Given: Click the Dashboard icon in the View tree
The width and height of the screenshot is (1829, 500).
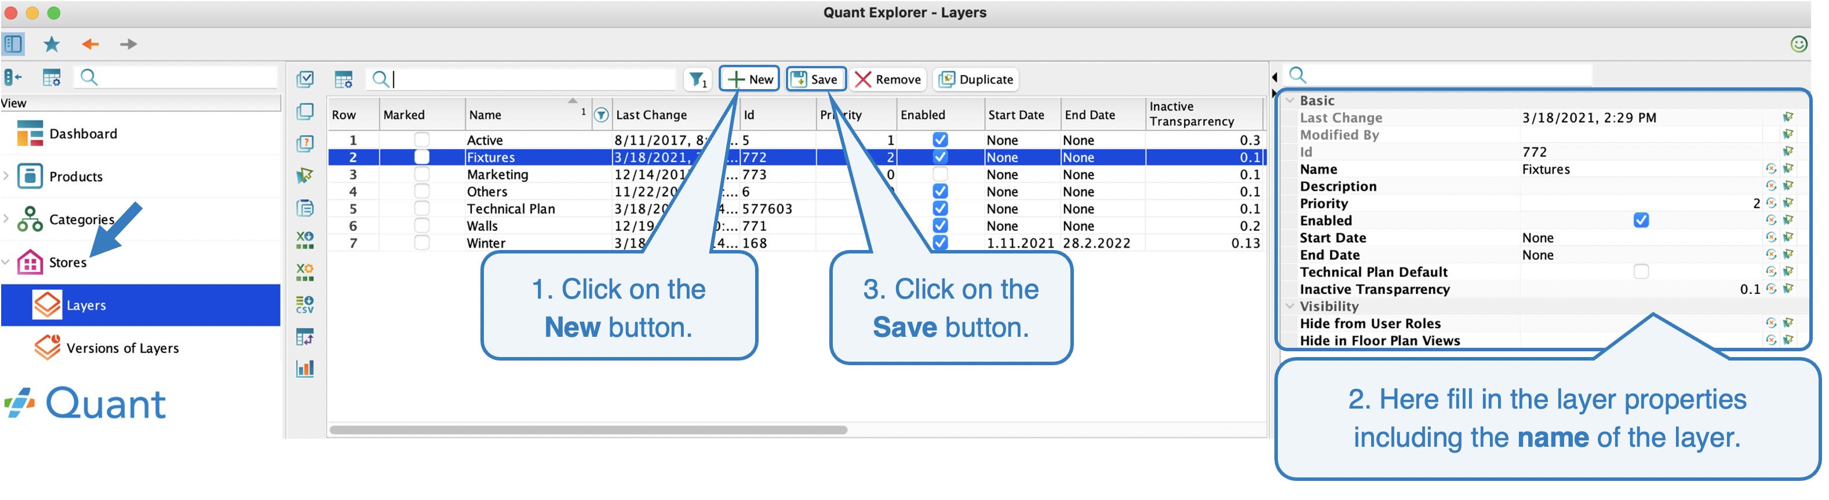Looking at the screenshot, I should (30, 133).
